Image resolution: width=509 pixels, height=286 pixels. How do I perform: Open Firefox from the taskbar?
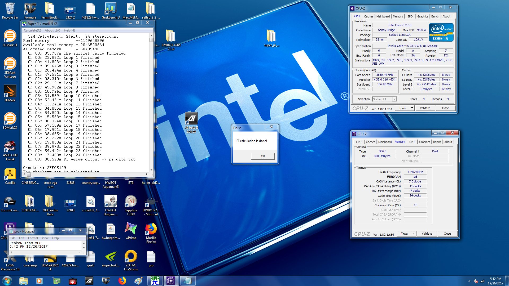click(x=122, y=281)
